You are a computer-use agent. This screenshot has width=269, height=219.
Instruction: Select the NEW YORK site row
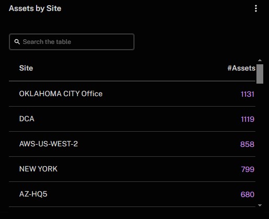[x=132, y=169]
